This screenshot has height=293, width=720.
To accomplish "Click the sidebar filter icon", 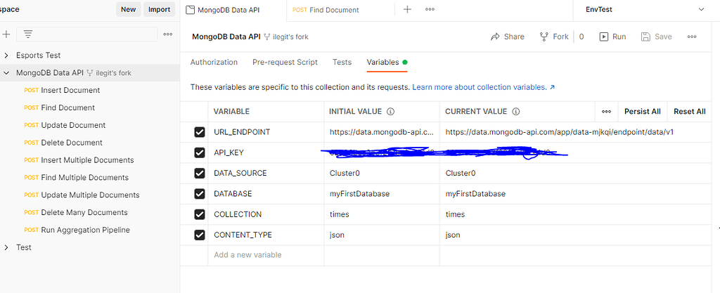I will (28, 34).
